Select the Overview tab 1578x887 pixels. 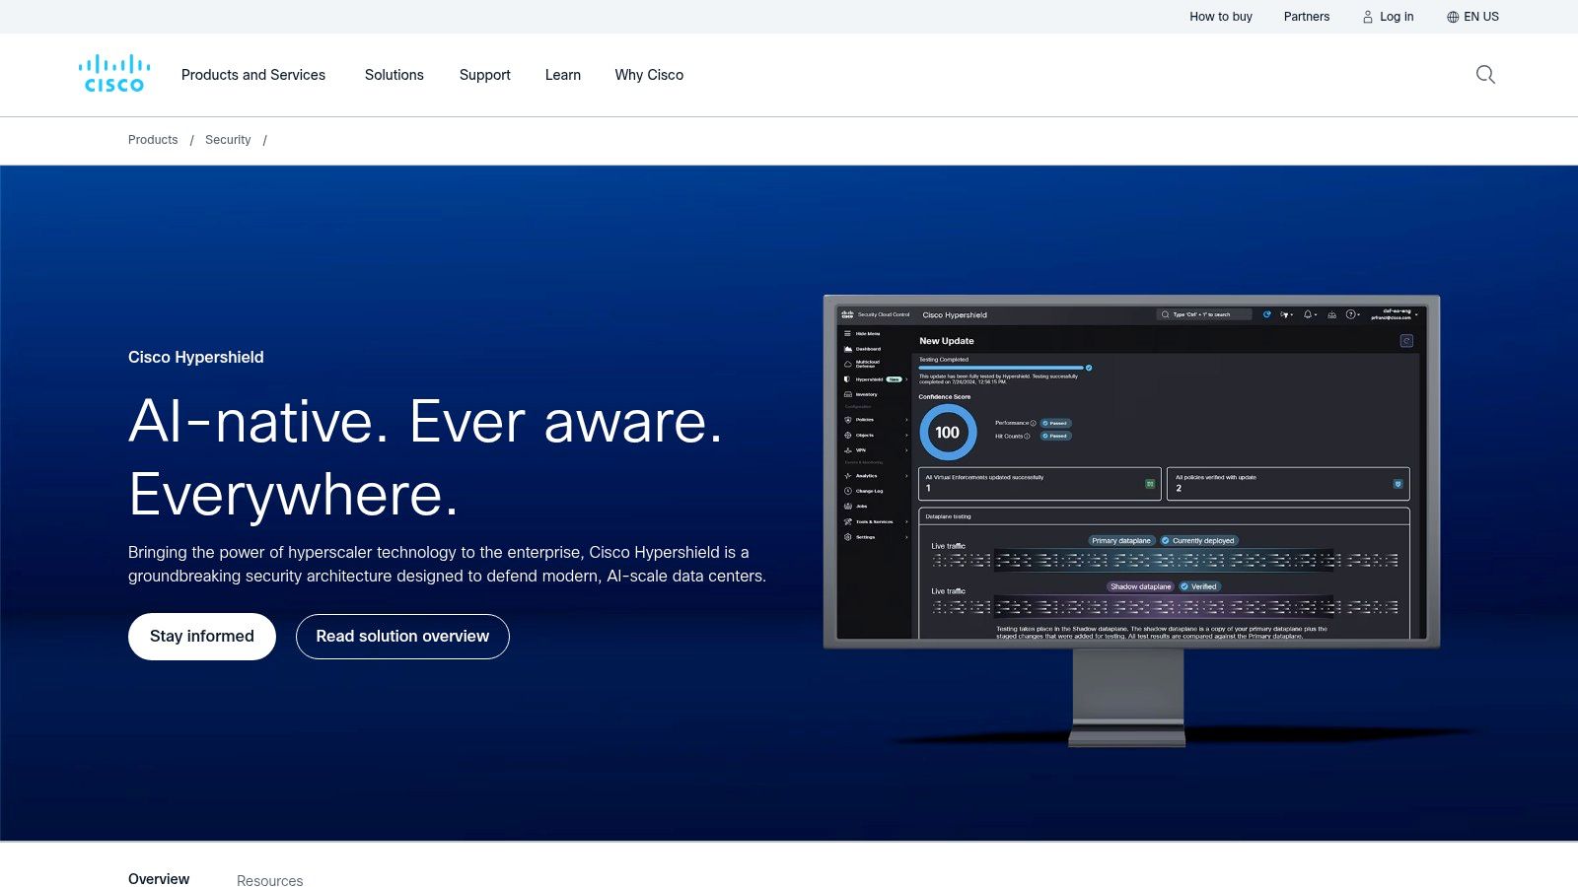click(x=159, y=879)
